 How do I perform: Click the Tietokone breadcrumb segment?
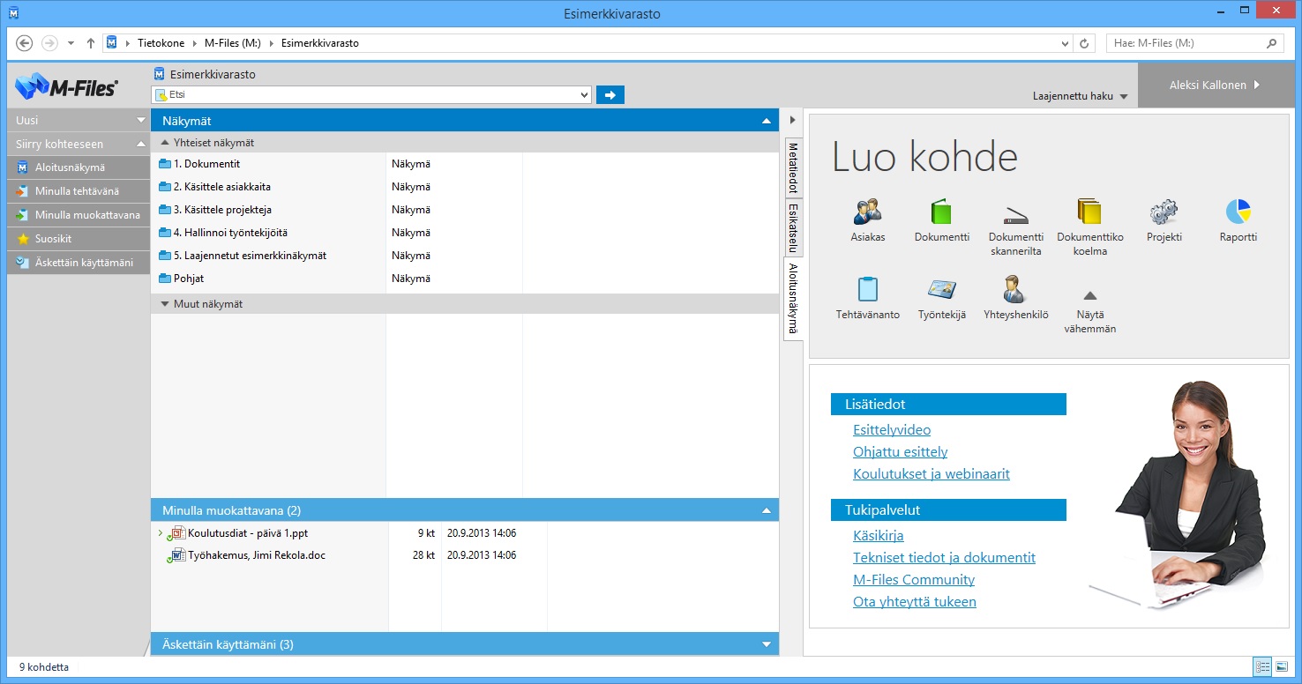(161, 43)
